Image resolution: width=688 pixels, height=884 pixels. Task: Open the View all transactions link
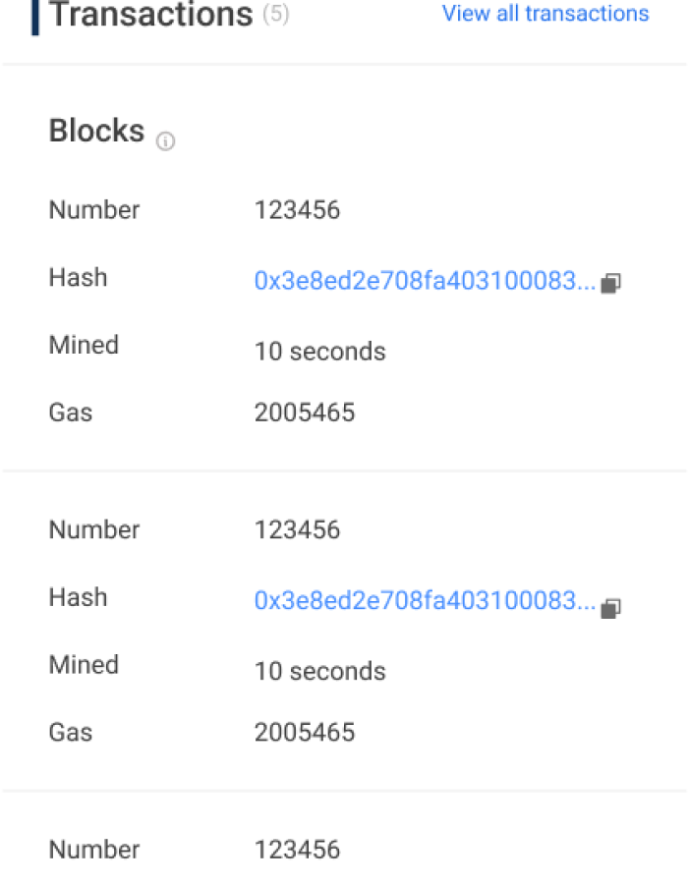click(545, 13)
